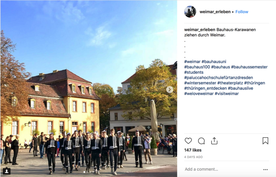Viewport: 276px width, 177px height.
Task: Share the post using the share icon
Action: click(x=214, y=141)
